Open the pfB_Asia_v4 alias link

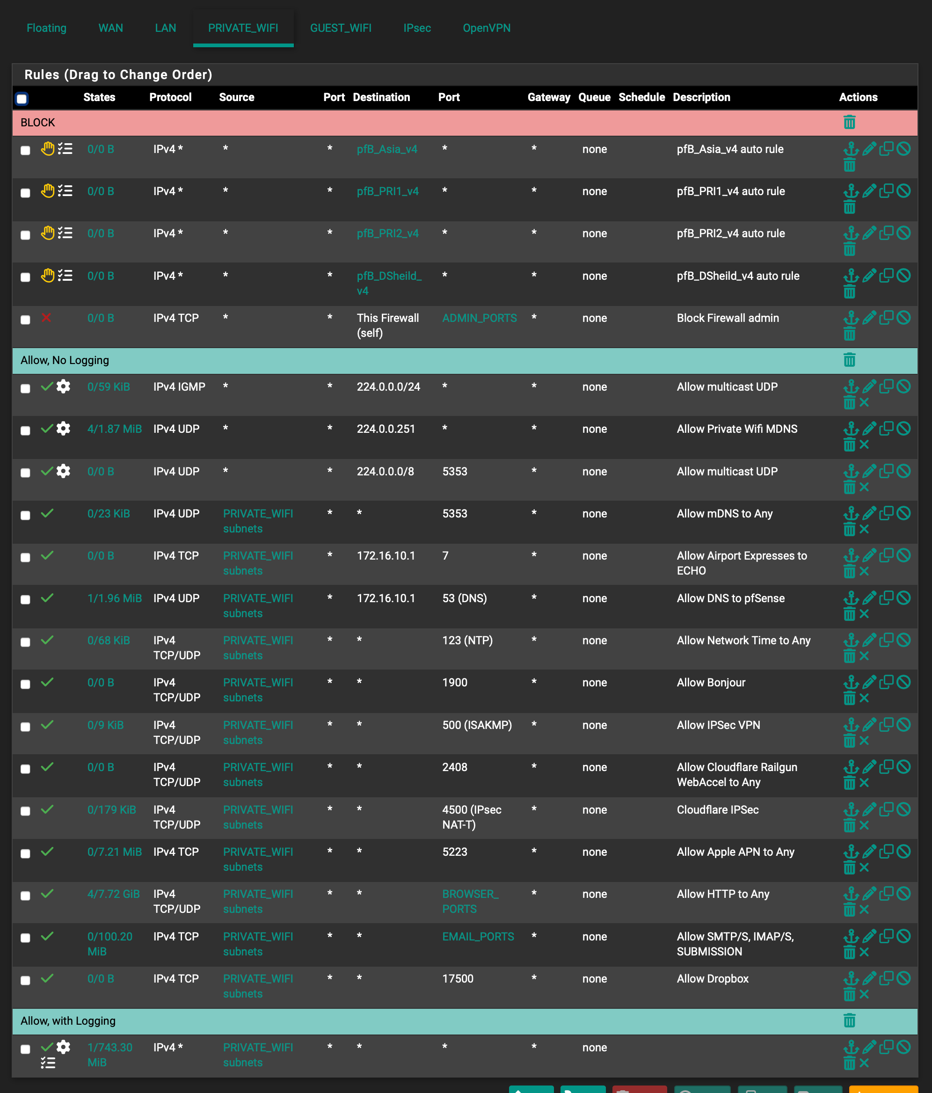click(387, 149)
